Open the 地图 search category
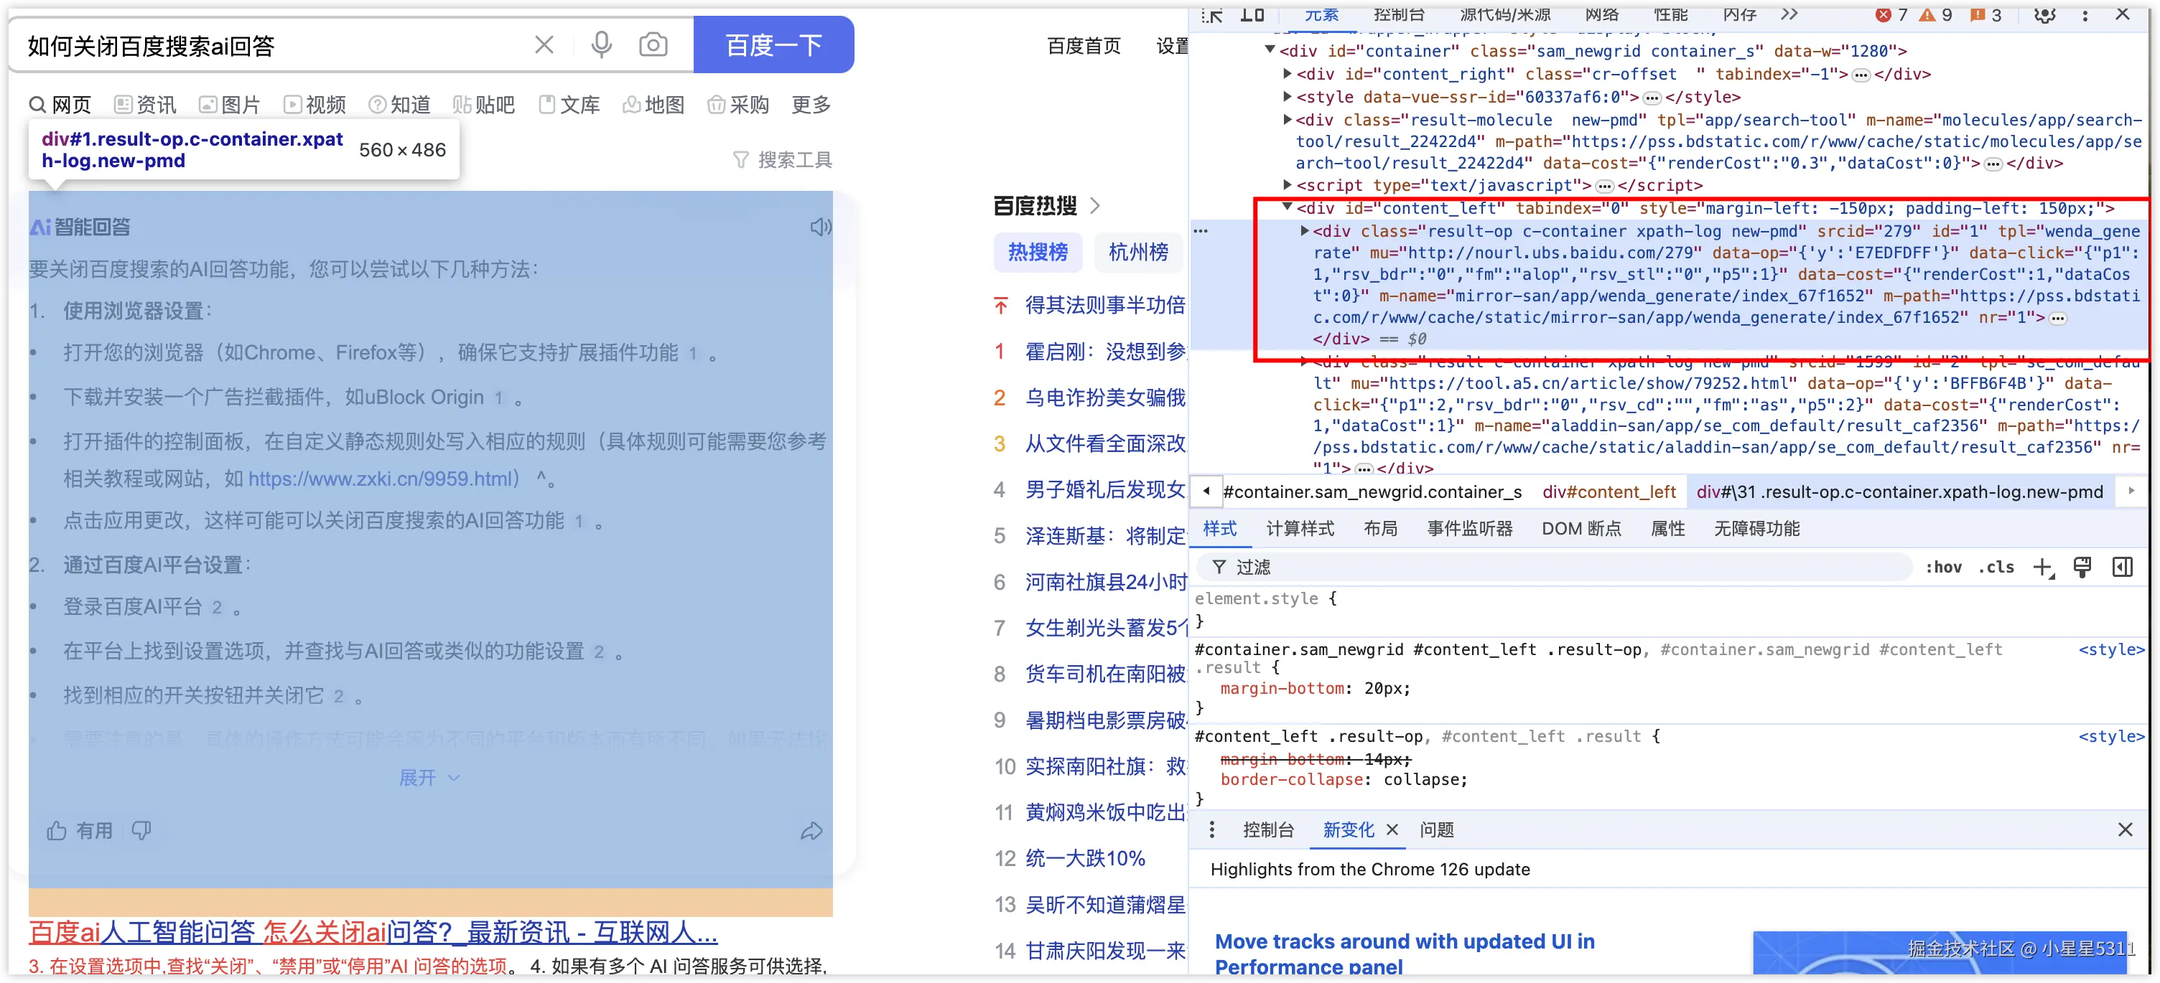This screenshot has width=2160, height=983. tap(654, 105)
